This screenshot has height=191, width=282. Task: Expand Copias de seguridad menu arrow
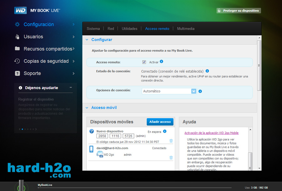point(74,61)
